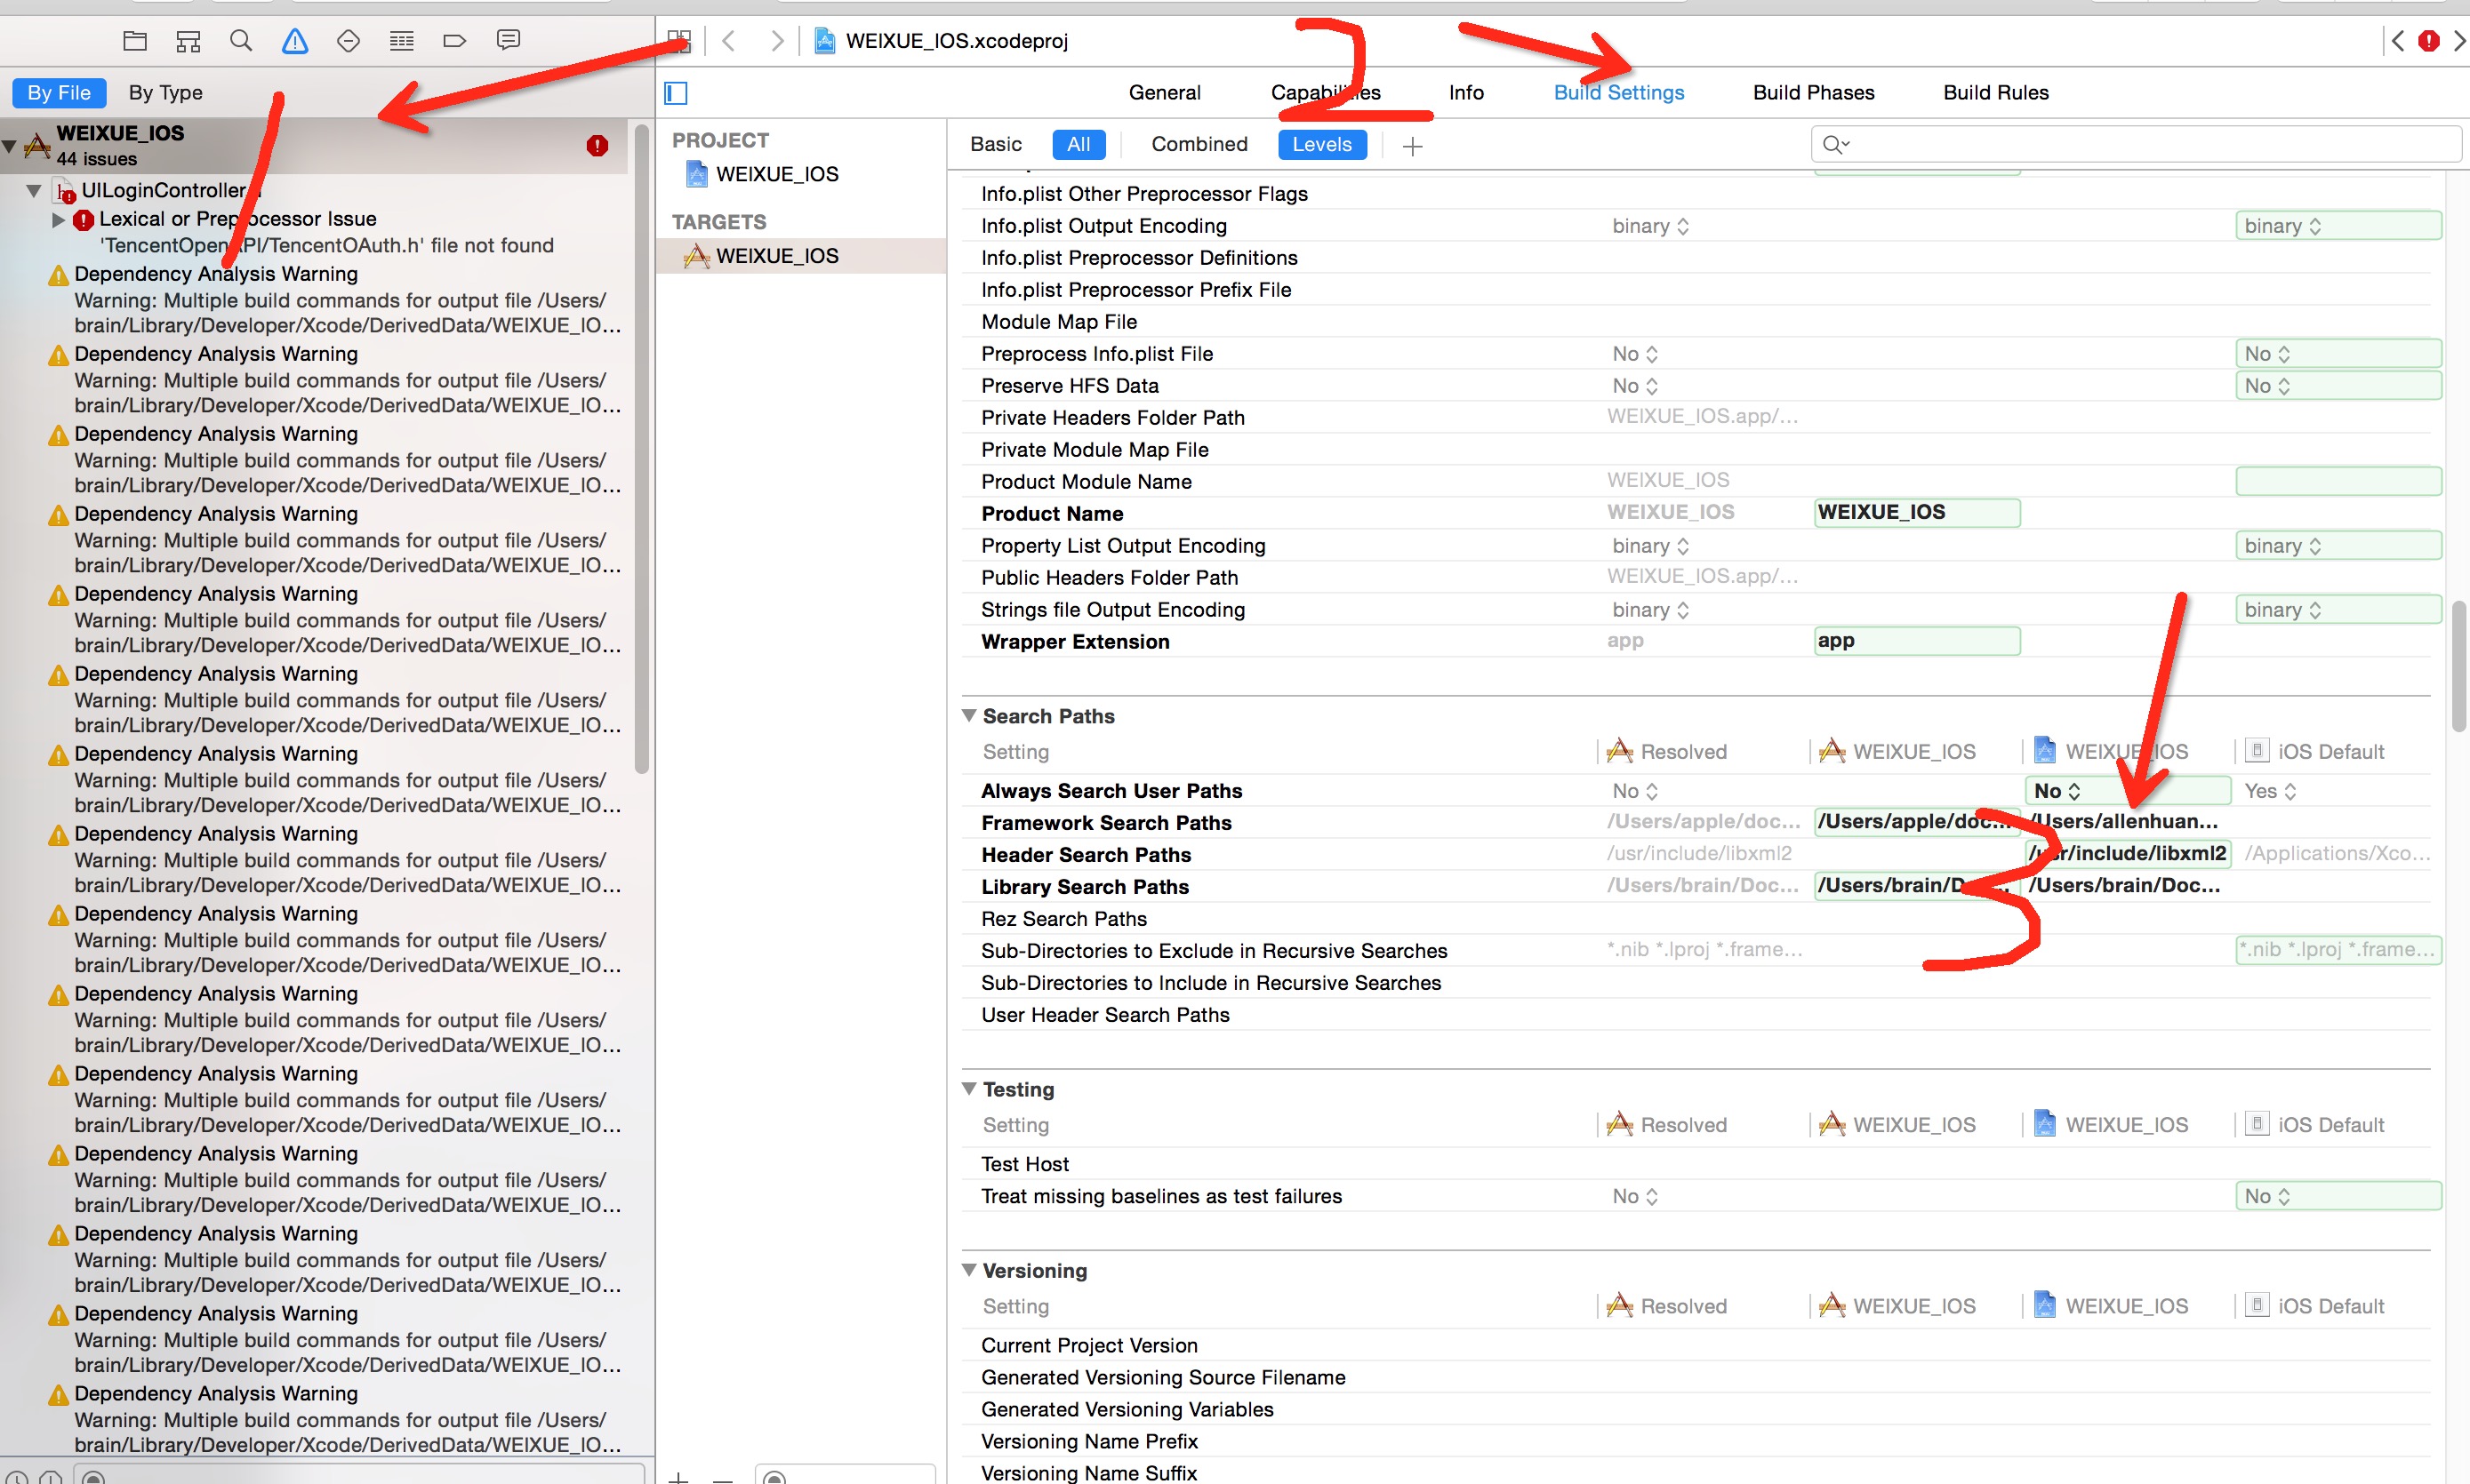Open the Find navigator magnifier icon
The image size is (2470, 1484).
(241, 41)
